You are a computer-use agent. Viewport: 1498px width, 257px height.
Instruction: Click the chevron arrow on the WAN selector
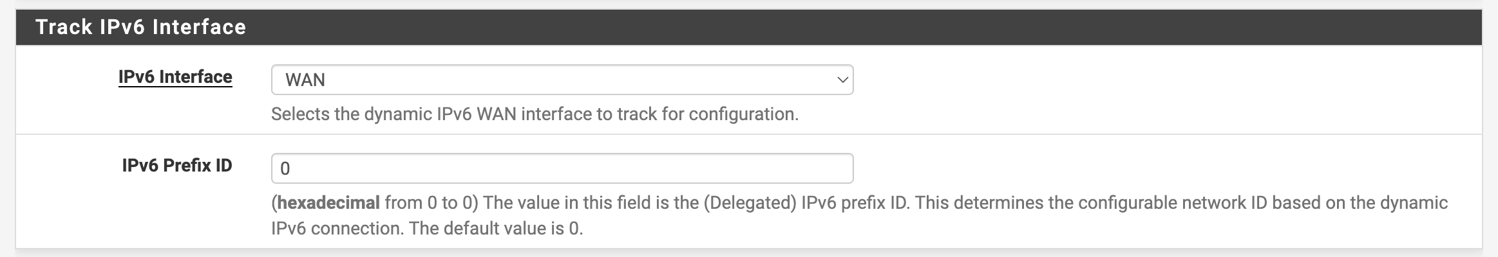842,80
